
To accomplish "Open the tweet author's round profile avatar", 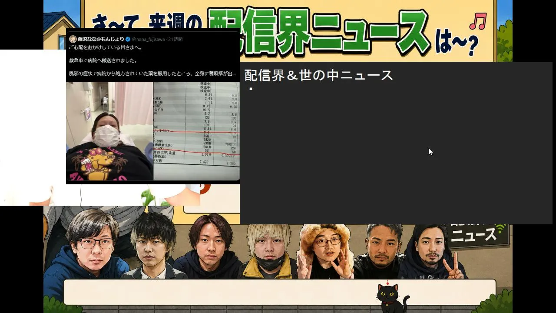I will point(73,39).
